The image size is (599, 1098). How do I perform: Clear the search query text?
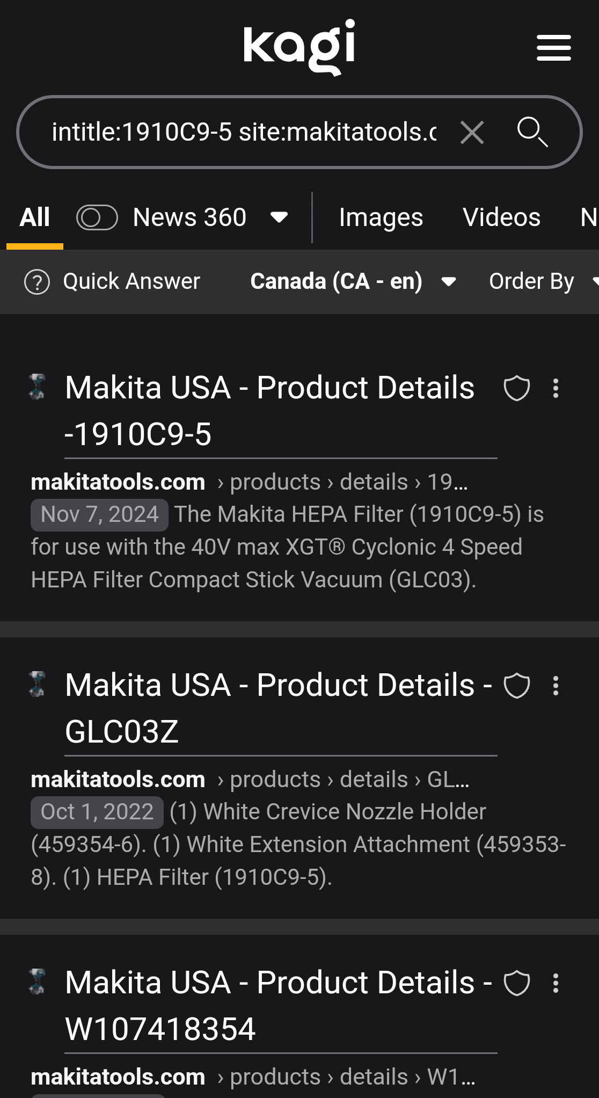(472, 132)
